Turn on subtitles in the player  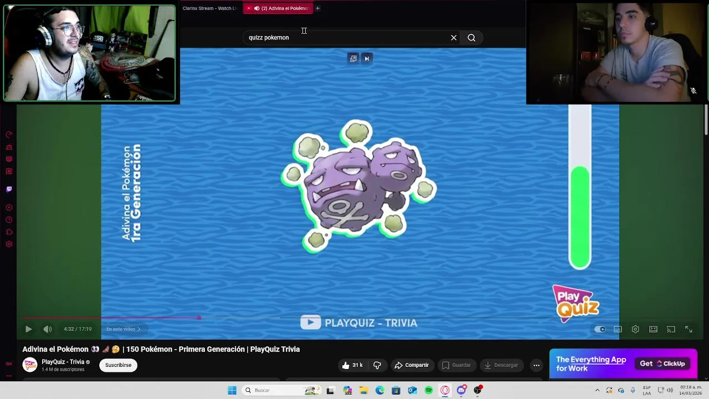[x=618, y=329]
